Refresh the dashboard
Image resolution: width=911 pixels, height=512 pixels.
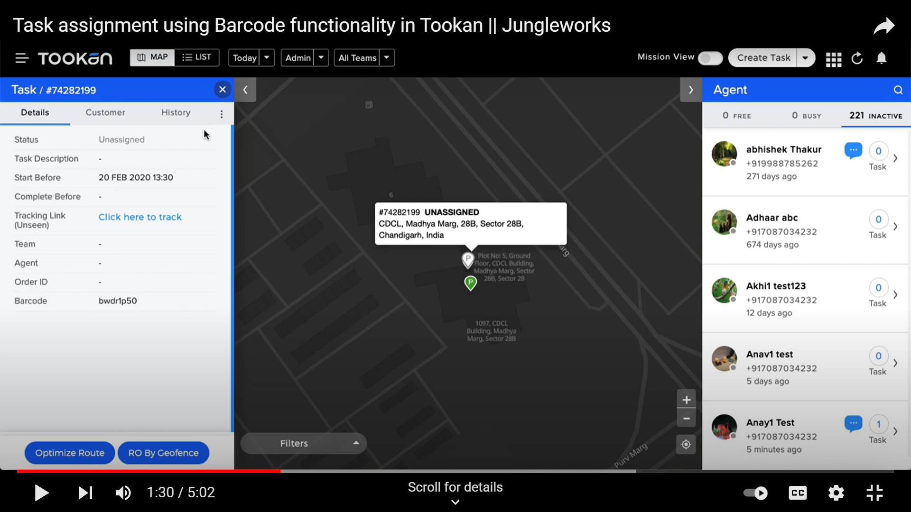pyautogui.click(x=857, y=58)
